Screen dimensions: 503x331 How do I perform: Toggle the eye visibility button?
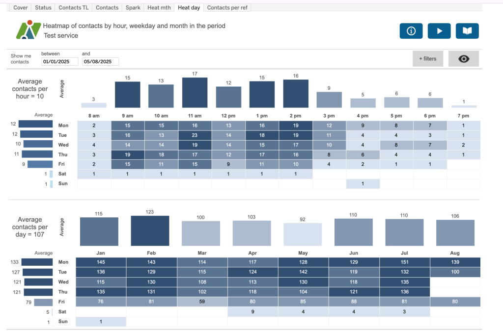click(x=463, y=59)
